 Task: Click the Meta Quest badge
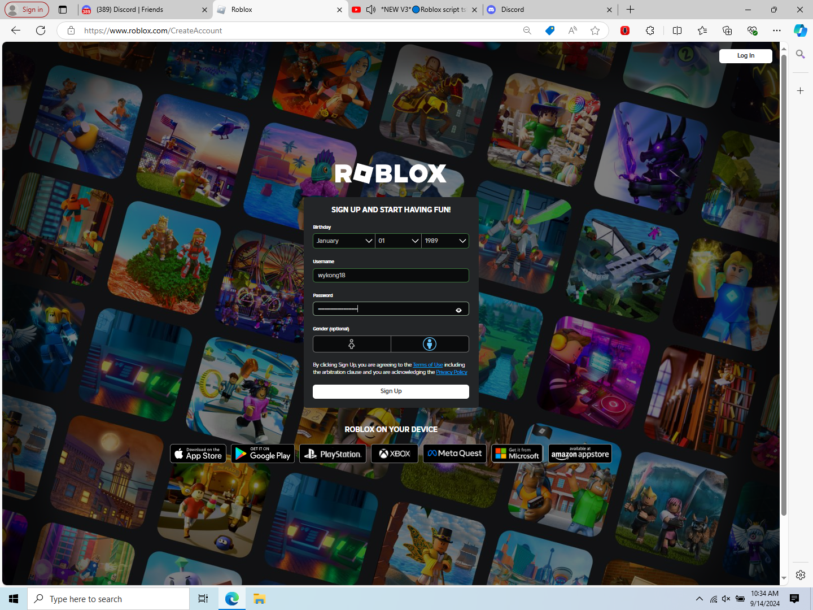point(454,454)
